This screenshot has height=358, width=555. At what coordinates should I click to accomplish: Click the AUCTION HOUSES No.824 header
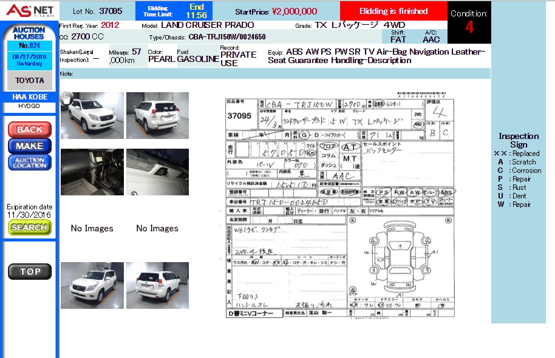click(x=29, y=36)
